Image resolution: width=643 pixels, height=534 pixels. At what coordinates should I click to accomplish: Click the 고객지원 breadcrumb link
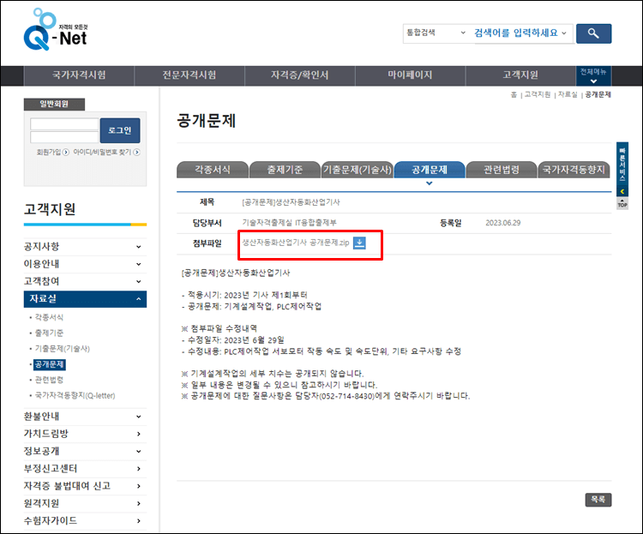tap(538, 95)
